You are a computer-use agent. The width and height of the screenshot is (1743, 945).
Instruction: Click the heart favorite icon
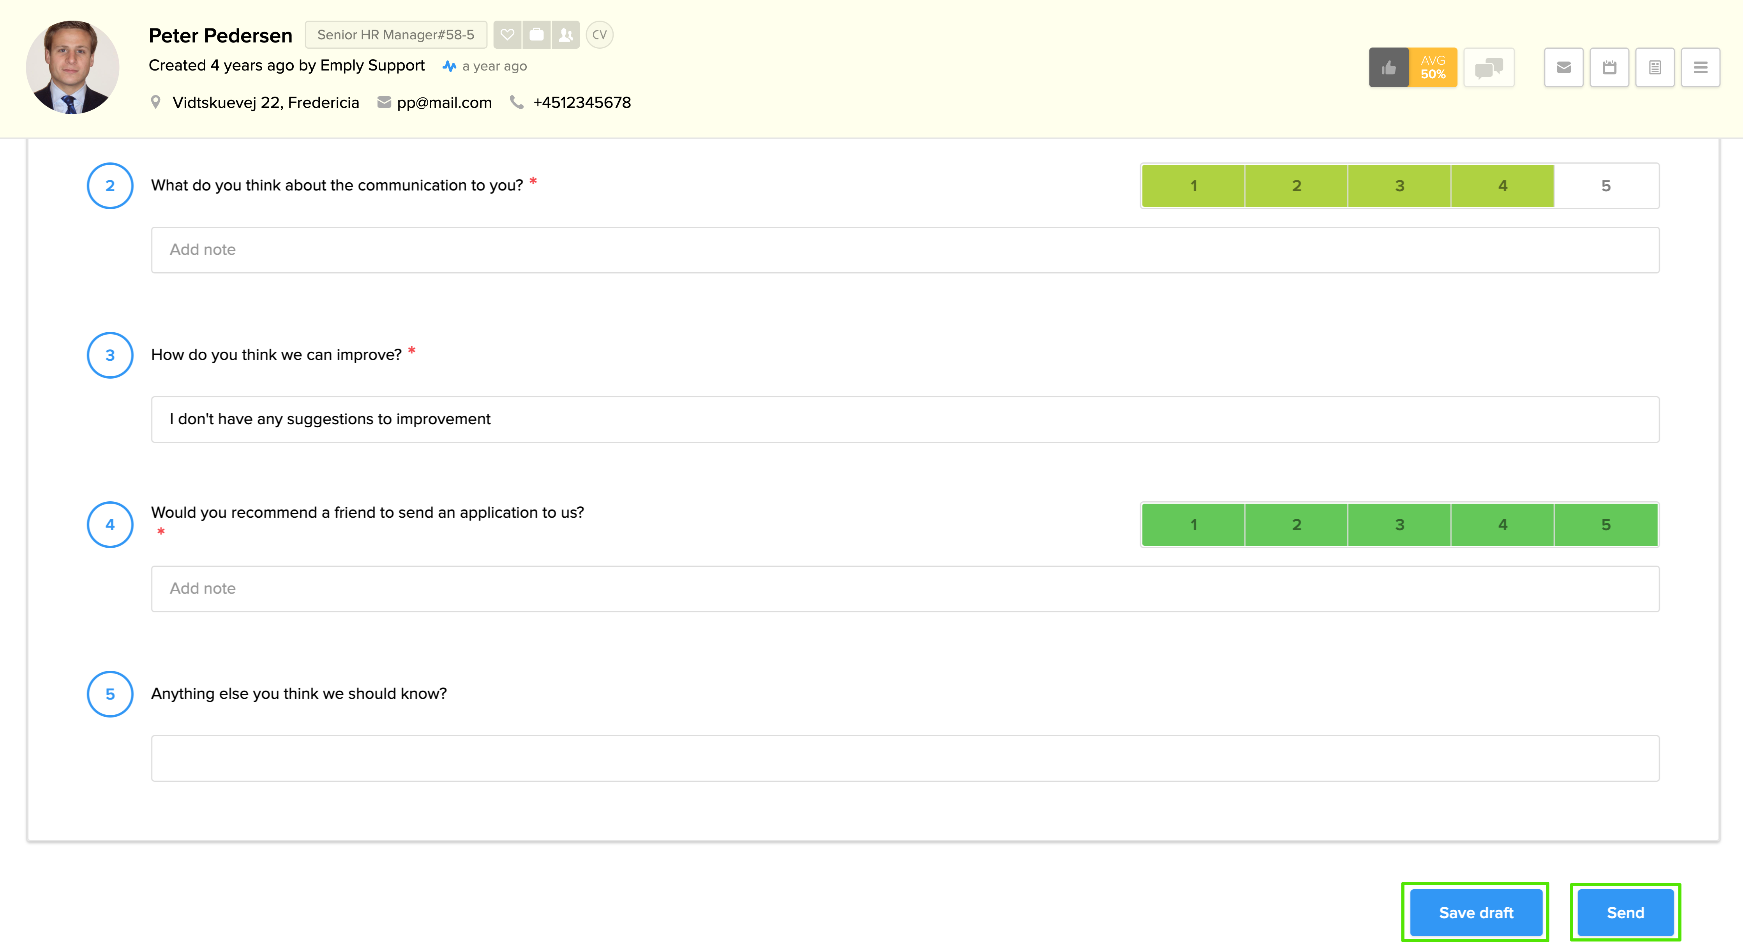point(507,35)
